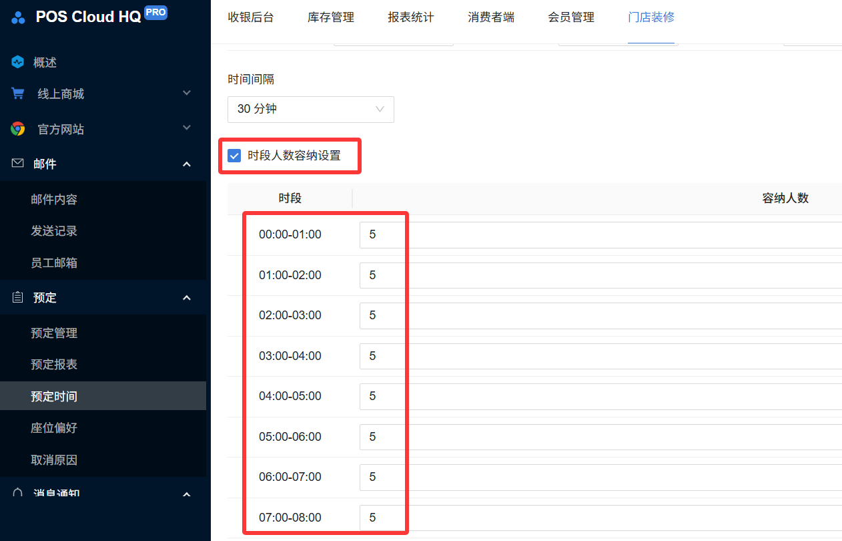Click the POS Cloud HQ logo icon
This screenshot has width=842, height=541.
pos(18,17)
